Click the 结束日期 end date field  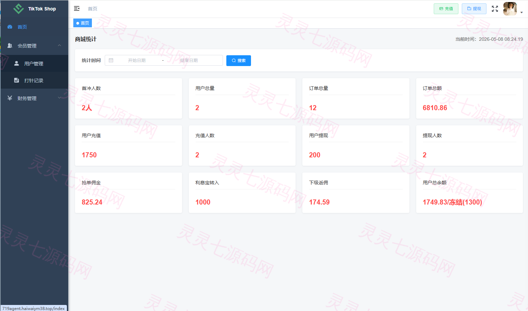189,60
